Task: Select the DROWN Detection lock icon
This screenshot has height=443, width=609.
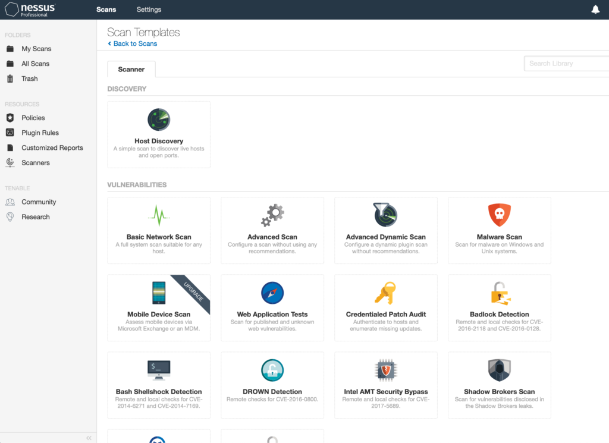Action: pos(272,370)
